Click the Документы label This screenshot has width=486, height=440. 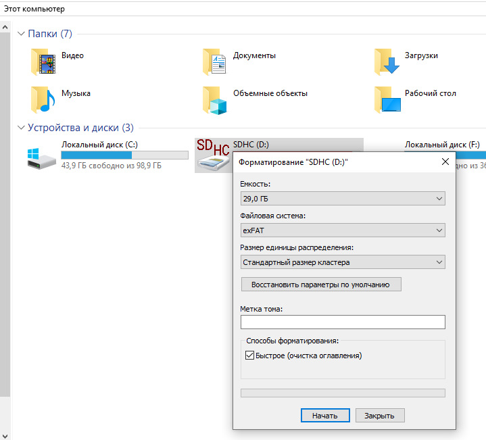[254, 55]
